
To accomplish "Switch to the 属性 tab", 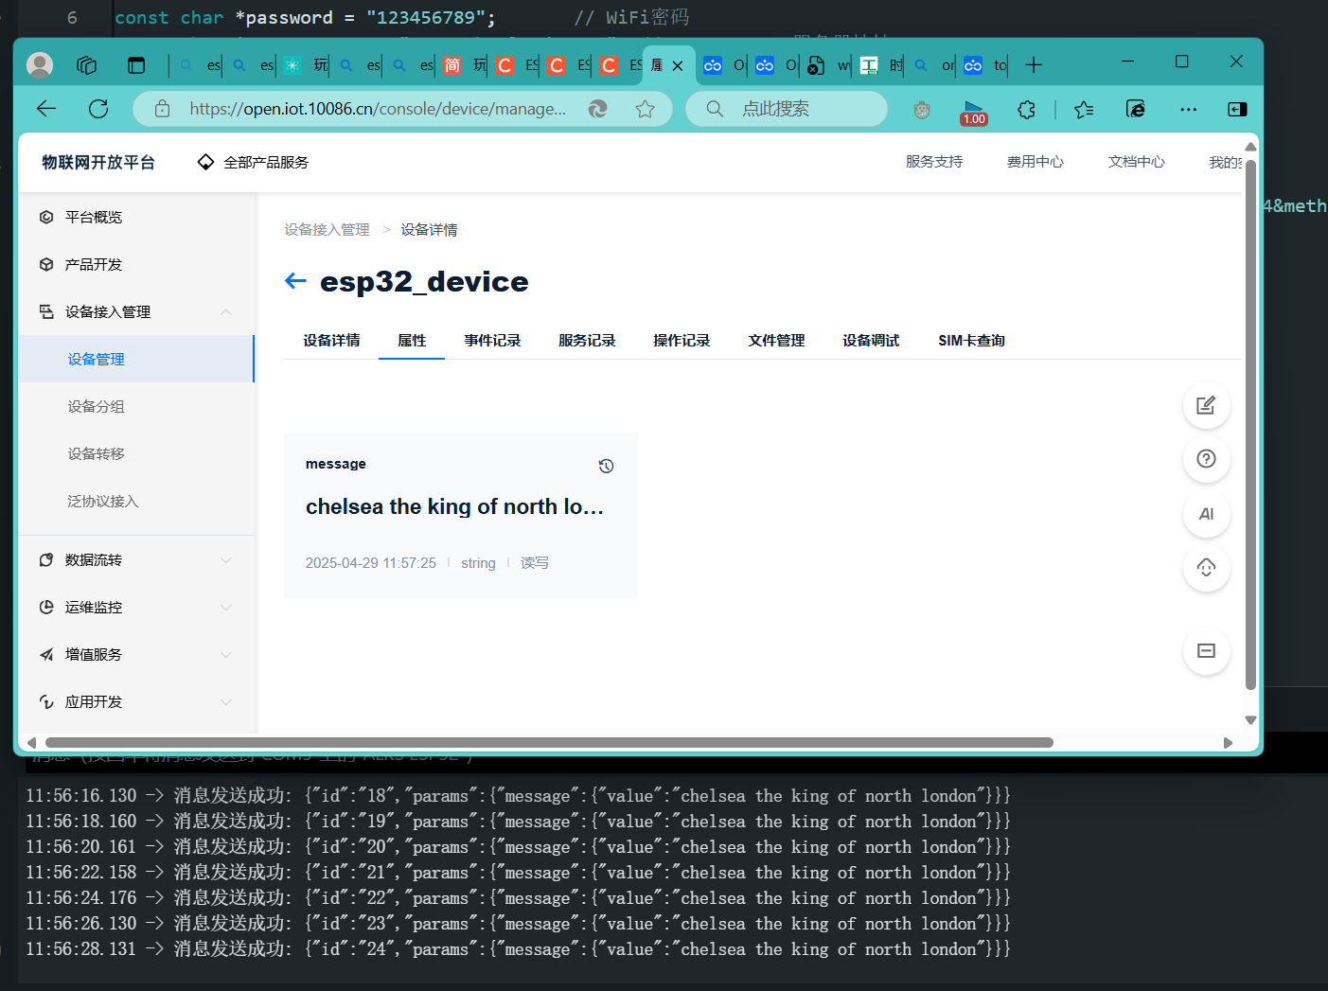I will click(x=412, y=340).
